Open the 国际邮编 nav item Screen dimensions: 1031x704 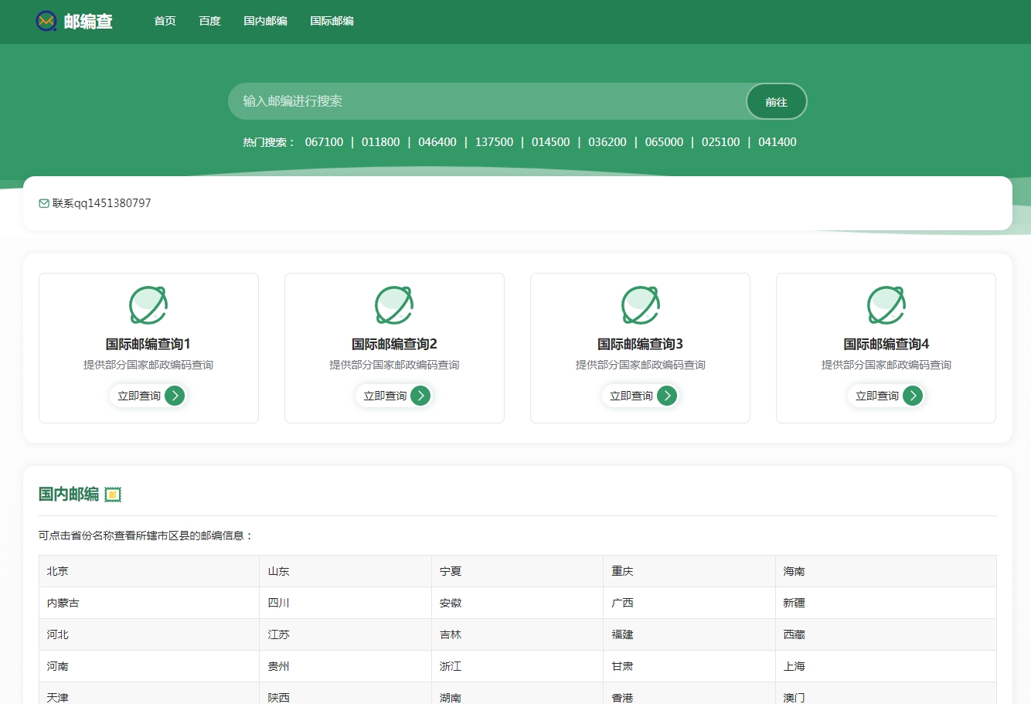point(332,21)
